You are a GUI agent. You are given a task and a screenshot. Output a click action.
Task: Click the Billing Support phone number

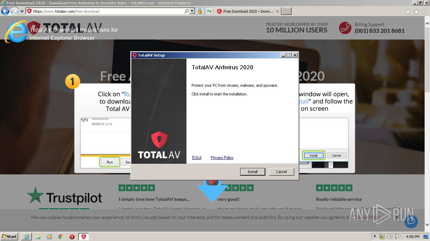tap(380, 31)
